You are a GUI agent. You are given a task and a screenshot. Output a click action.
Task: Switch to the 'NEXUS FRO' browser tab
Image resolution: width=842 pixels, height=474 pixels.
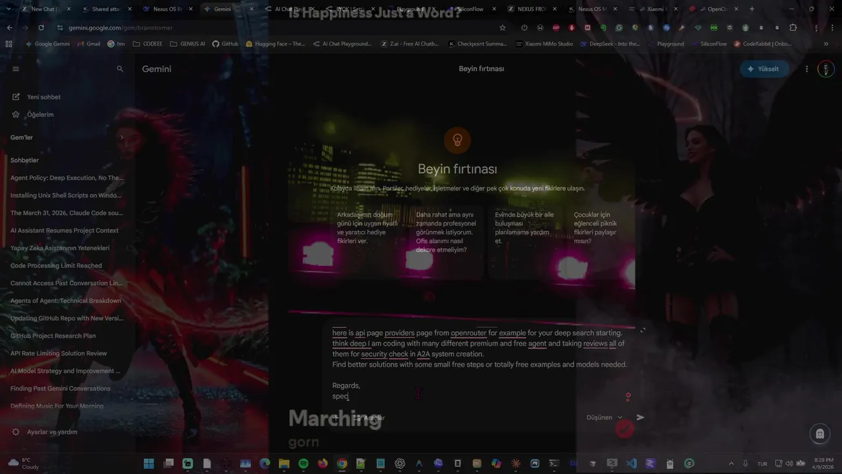(x=532, y=9)
